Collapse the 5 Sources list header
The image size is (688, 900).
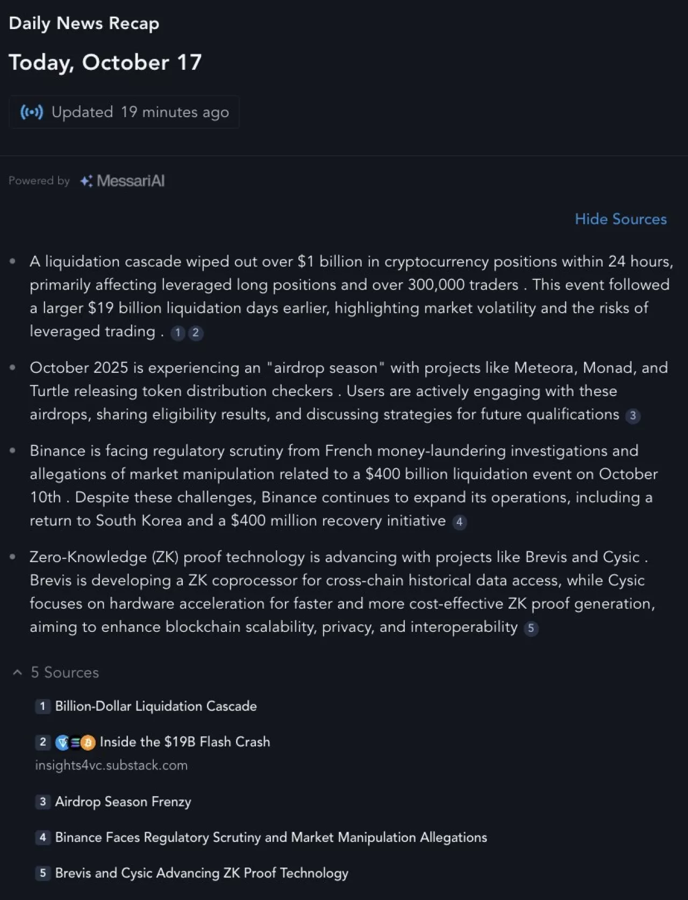[x=65, y=672]
